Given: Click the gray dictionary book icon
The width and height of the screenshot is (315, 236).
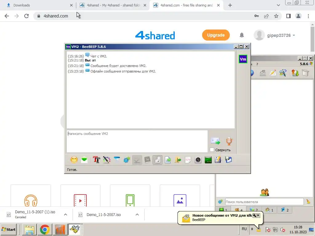Looking at the screenshot, I should 147,160.
